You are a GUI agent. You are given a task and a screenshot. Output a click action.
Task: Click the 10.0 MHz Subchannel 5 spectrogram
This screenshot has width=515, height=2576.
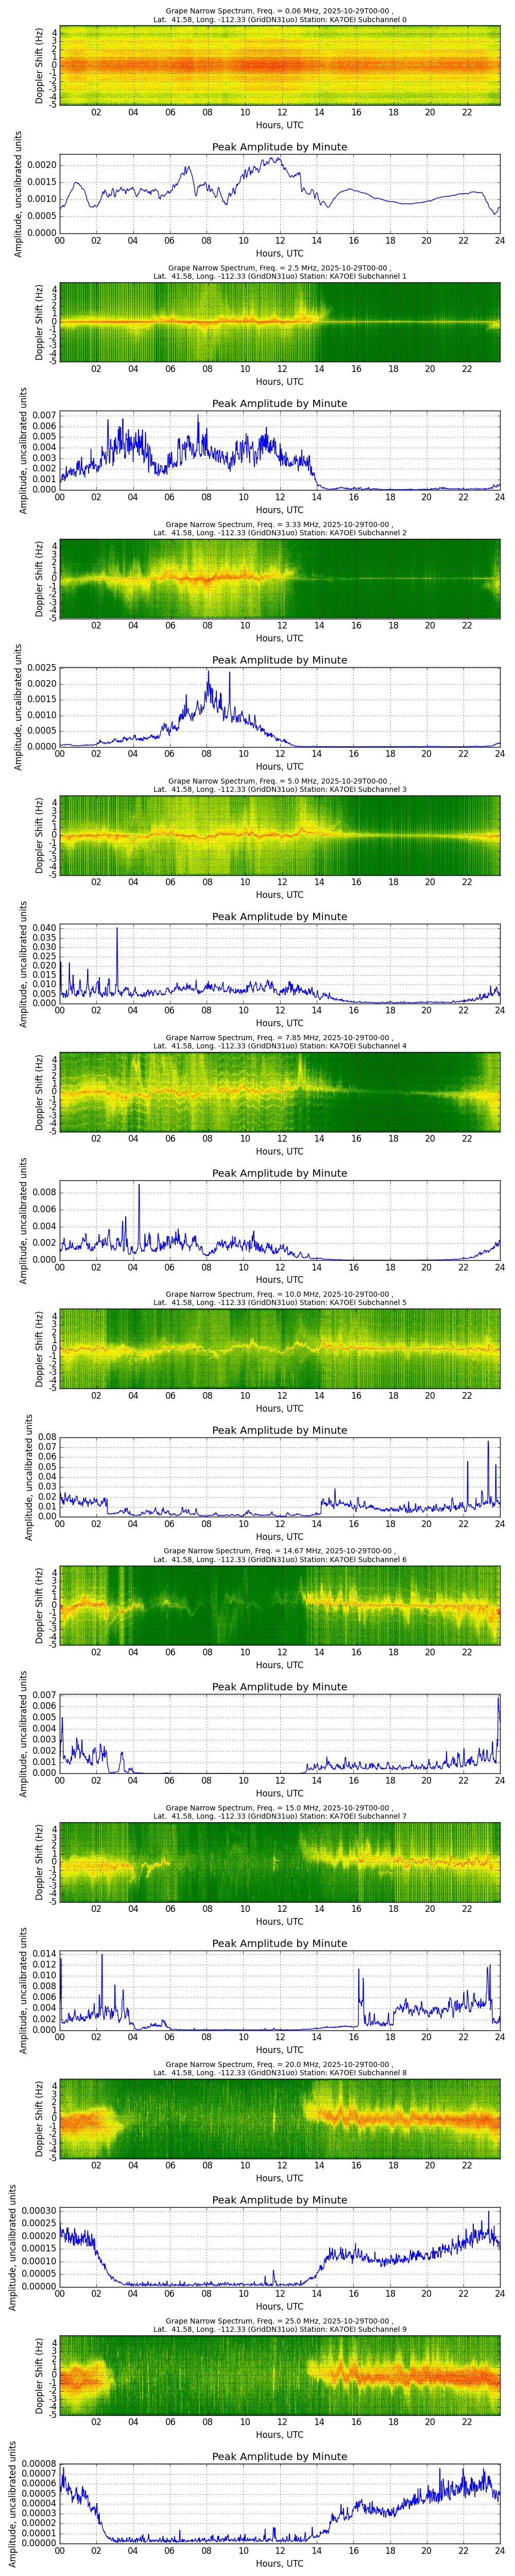[280, 1348]
